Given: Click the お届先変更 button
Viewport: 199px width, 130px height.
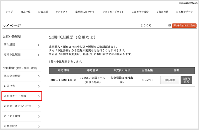Looking at the screenshot, I should click(x=186, y=80).
